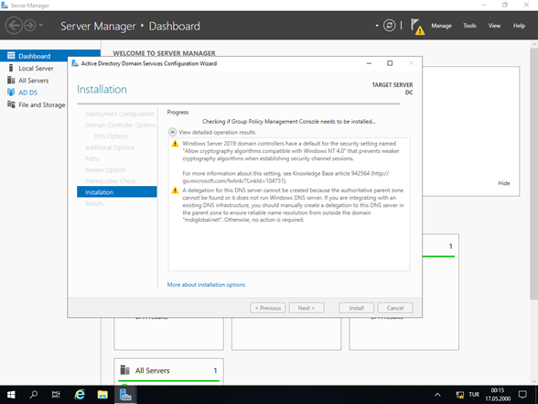Open More about installation options link

coord(206,284)
